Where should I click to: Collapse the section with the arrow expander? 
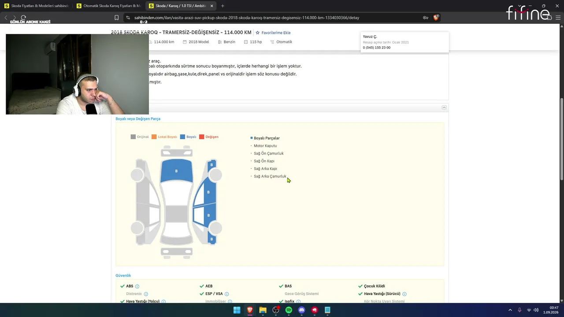coord(444,107)
